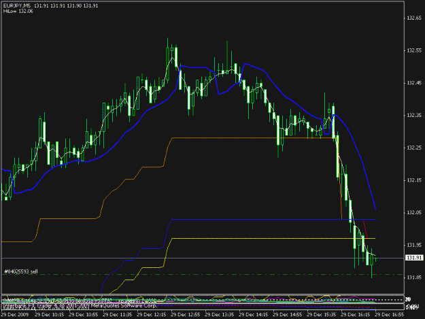Click the 29 Dec 16:55 time label

coord(390,315)
